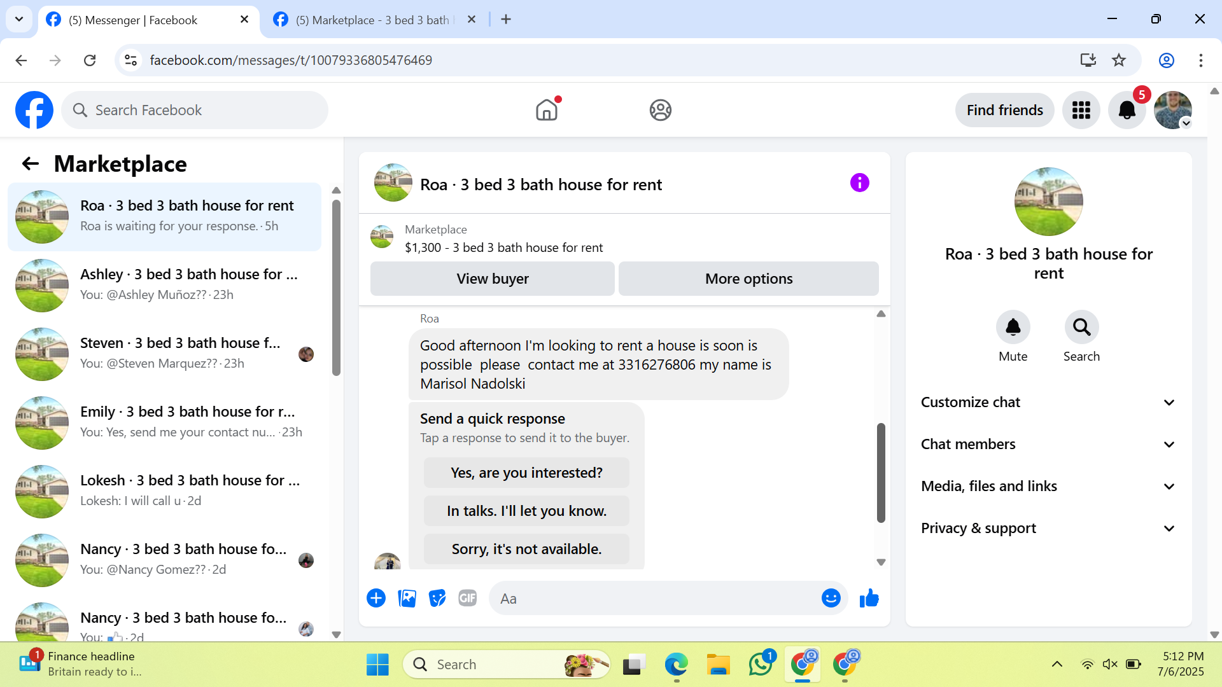Open Chrome profile icon
Screen dimensions: 1222x687
(x=1167, y=60)
